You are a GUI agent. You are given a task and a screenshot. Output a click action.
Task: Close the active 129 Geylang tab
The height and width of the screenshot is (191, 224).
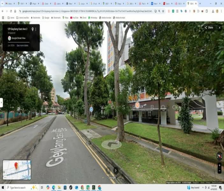(196, 4)
